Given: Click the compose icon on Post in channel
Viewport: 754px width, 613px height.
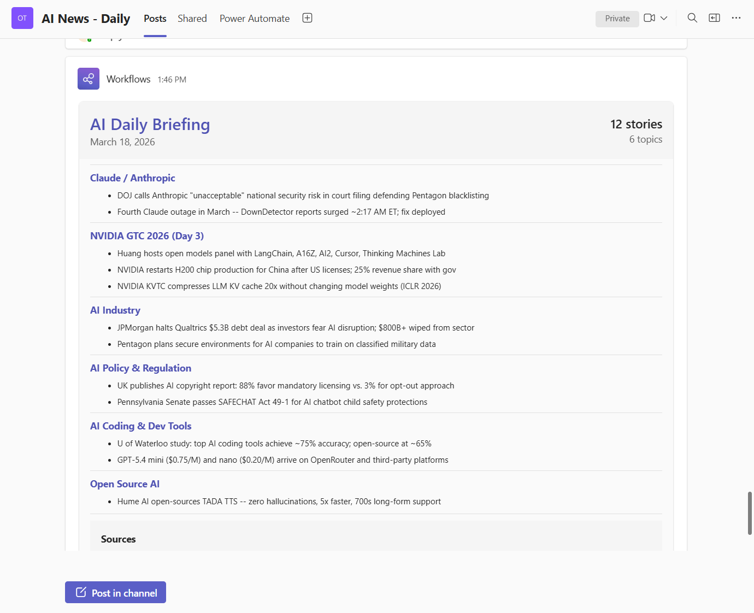Looking at the screenshot, I should pos(81,592).
